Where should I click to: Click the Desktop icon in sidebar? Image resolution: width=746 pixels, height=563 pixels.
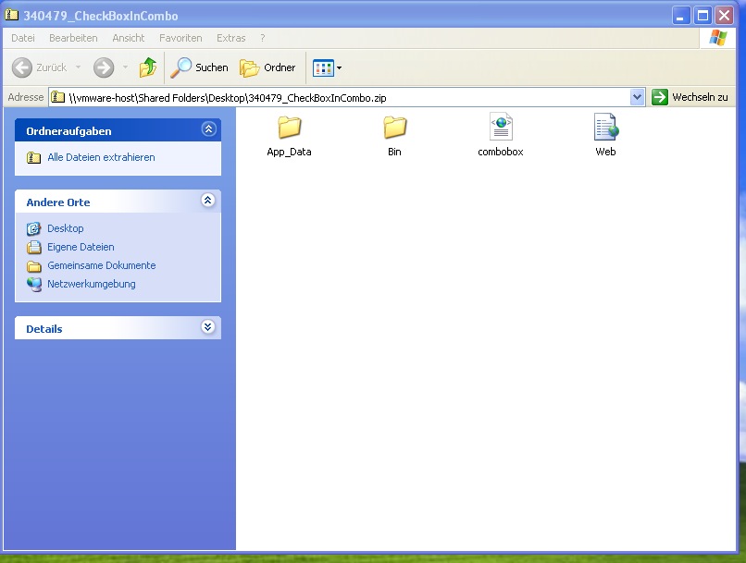(x=33, y=228)
